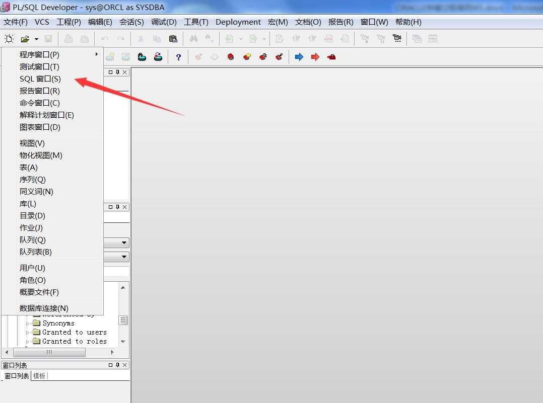Select 物化视图(M) from the menu
This screenshot has height=403, width=543.
point(52,155)
